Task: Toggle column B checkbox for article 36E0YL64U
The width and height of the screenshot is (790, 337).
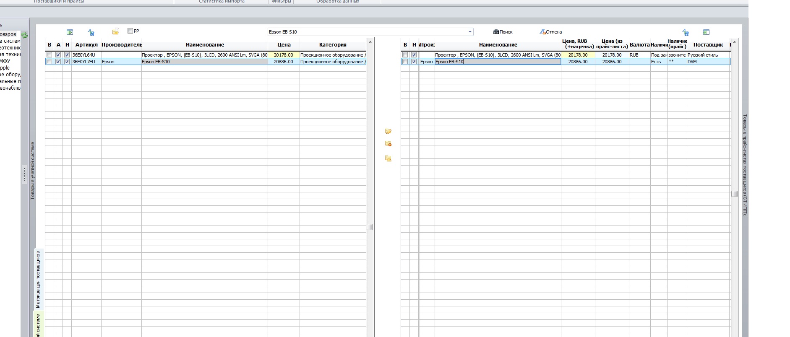Action: (x=50, y=55)
